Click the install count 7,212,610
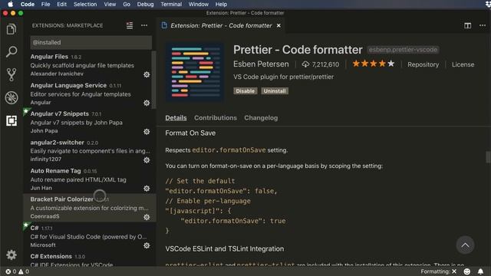Viewport: 491px width, 276px height. coord(321,64)
